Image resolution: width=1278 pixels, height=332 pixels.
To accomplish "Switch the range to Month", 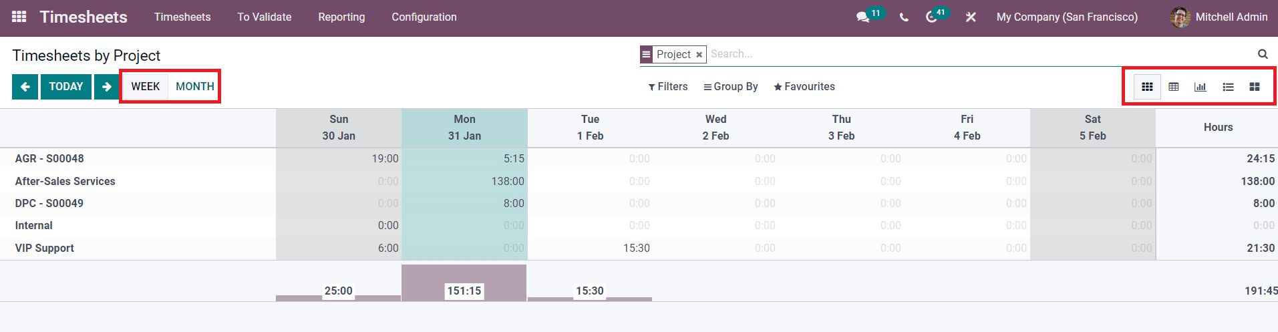I will point(194,87).
